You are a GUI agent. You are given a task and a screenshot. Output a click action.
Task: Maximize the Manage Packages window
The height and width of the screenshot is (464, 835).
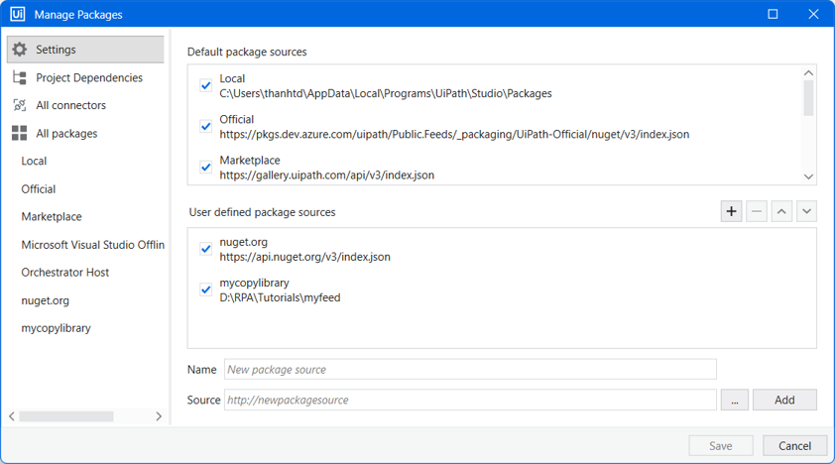[x=773, y=14]
